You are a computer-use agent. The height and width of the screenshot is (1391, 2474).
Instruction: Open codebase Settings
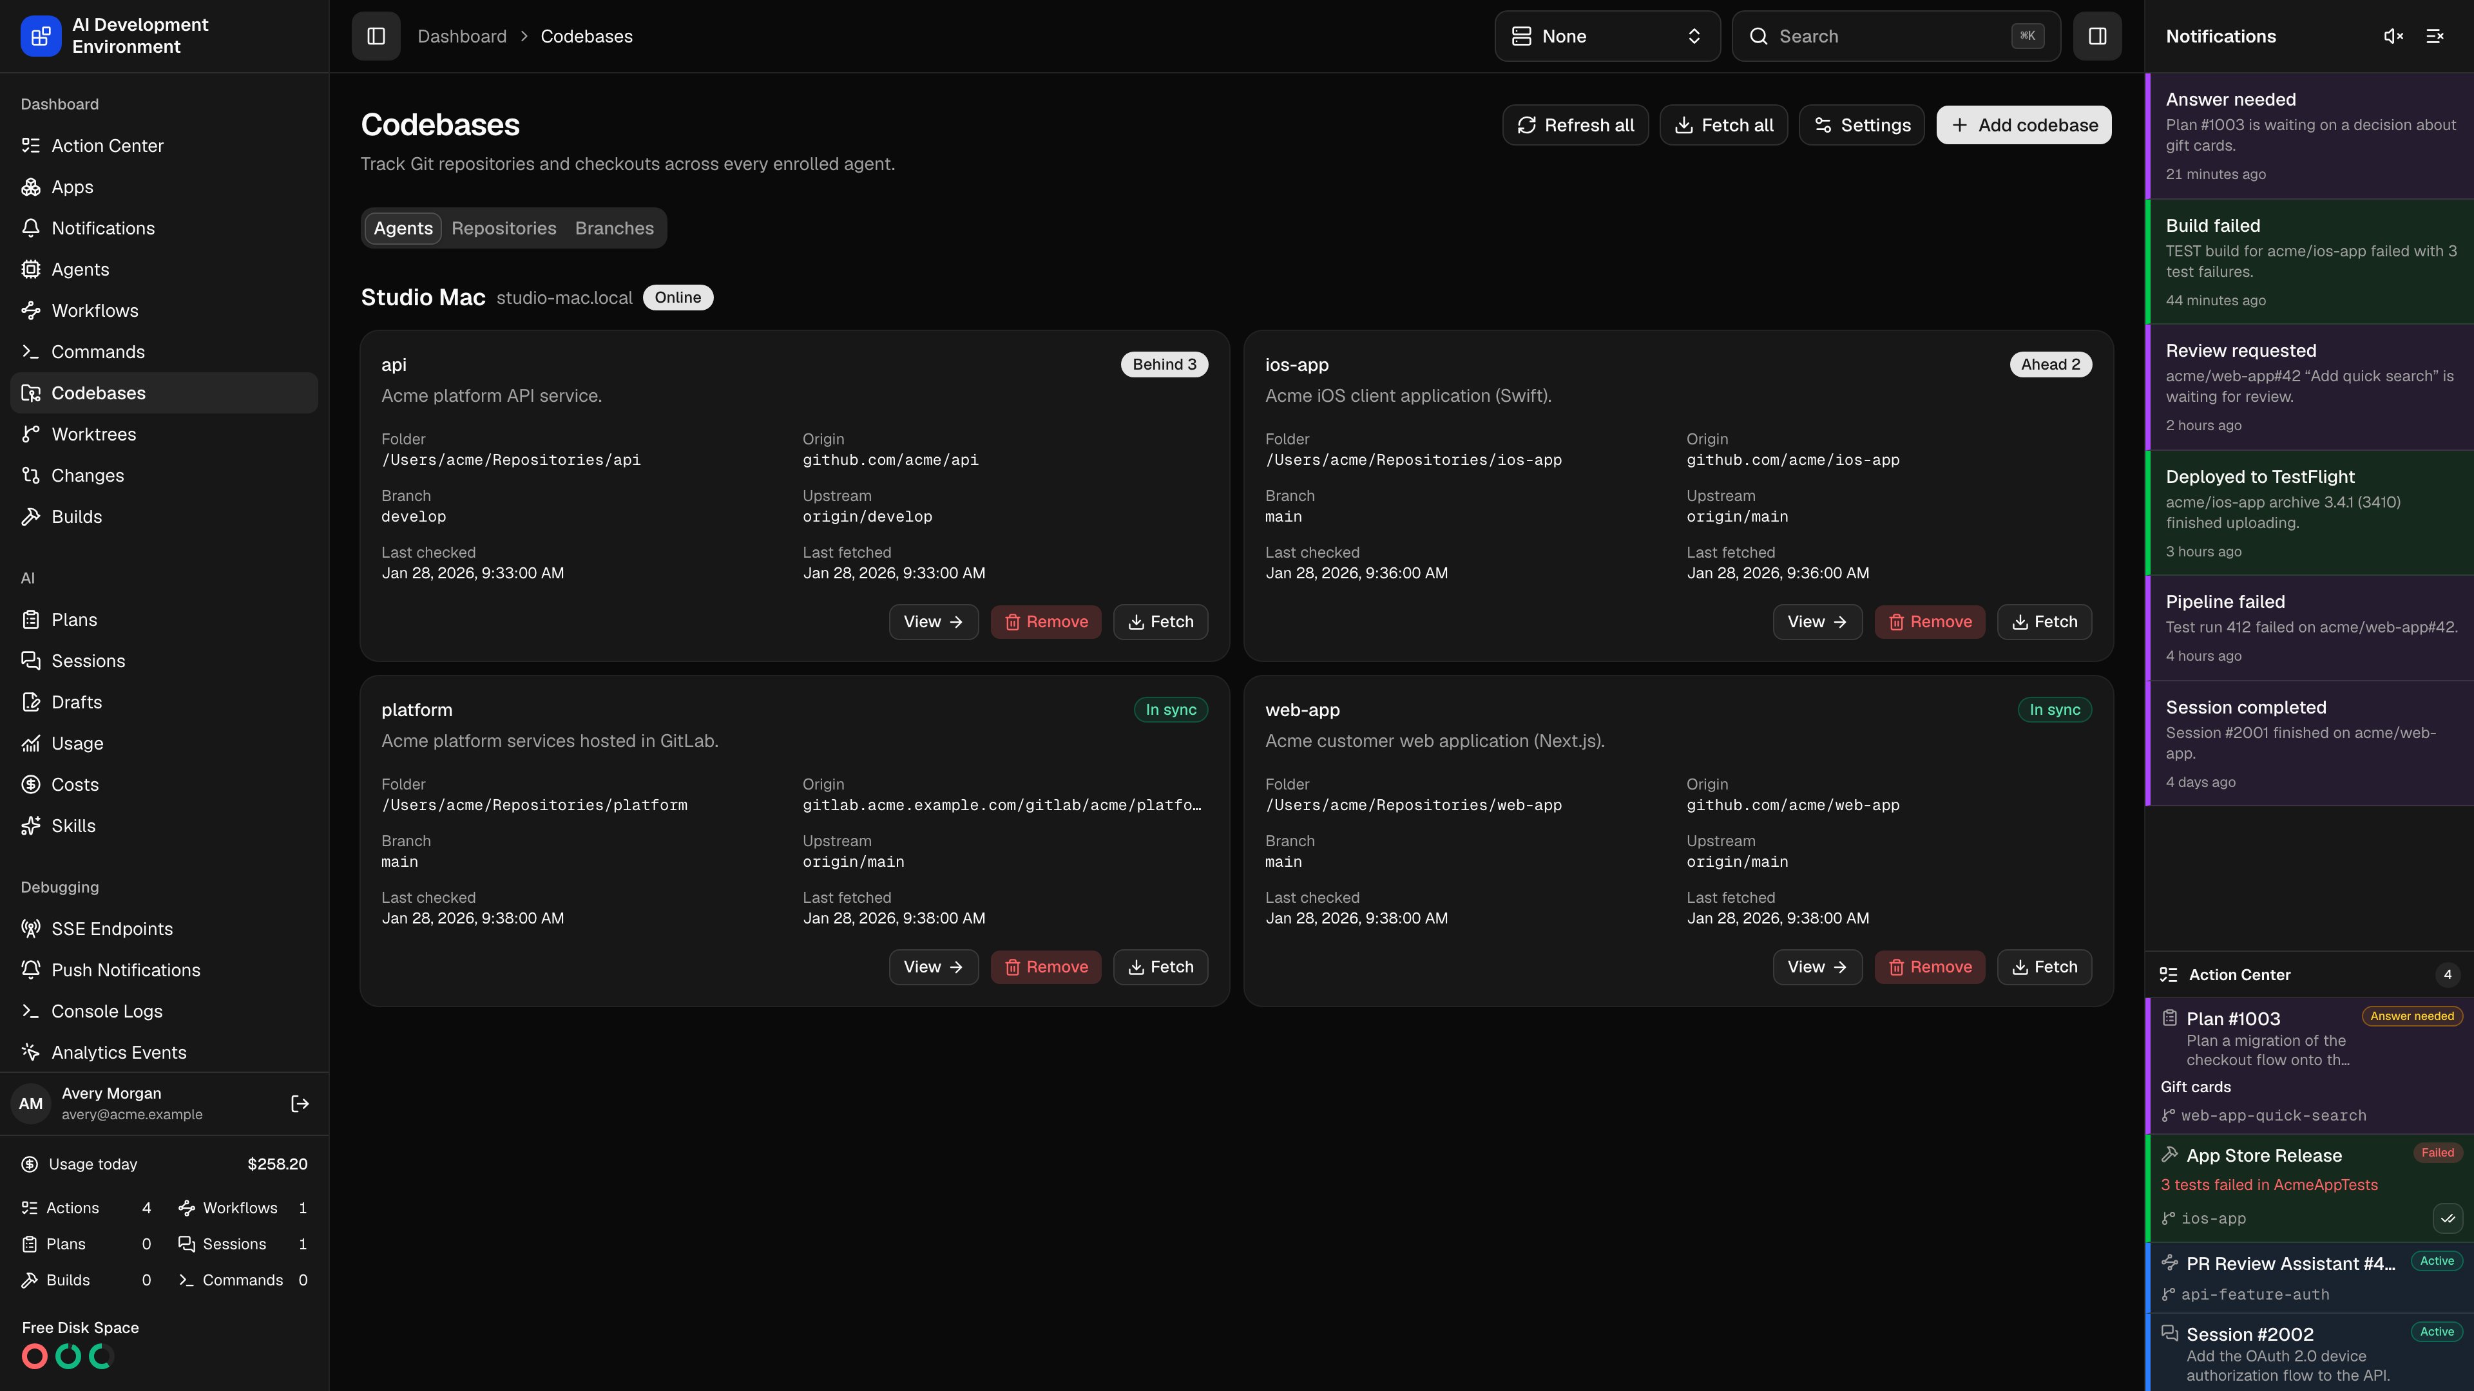click(x=1861, y=125)
